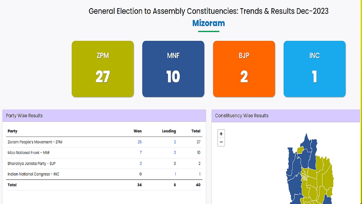Click the map zoom in plus button
Viewport: 362px width, 204px height.
[x=221, y=134]
